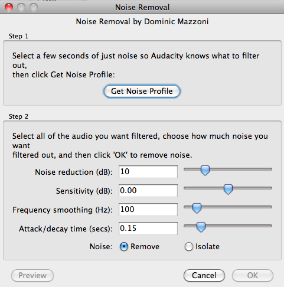Viewport: 284px width, 287px height.
Task: Click the 'Noise:' label beside radio buttons
Action: click(x=101, y=247)
